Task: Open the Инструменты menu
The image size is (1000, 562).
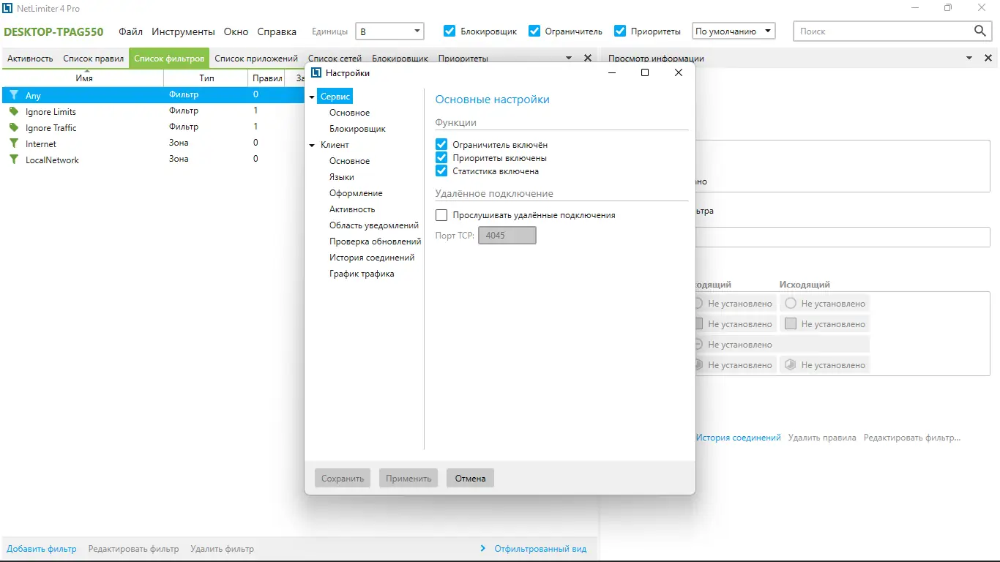Action: [184, 31]
